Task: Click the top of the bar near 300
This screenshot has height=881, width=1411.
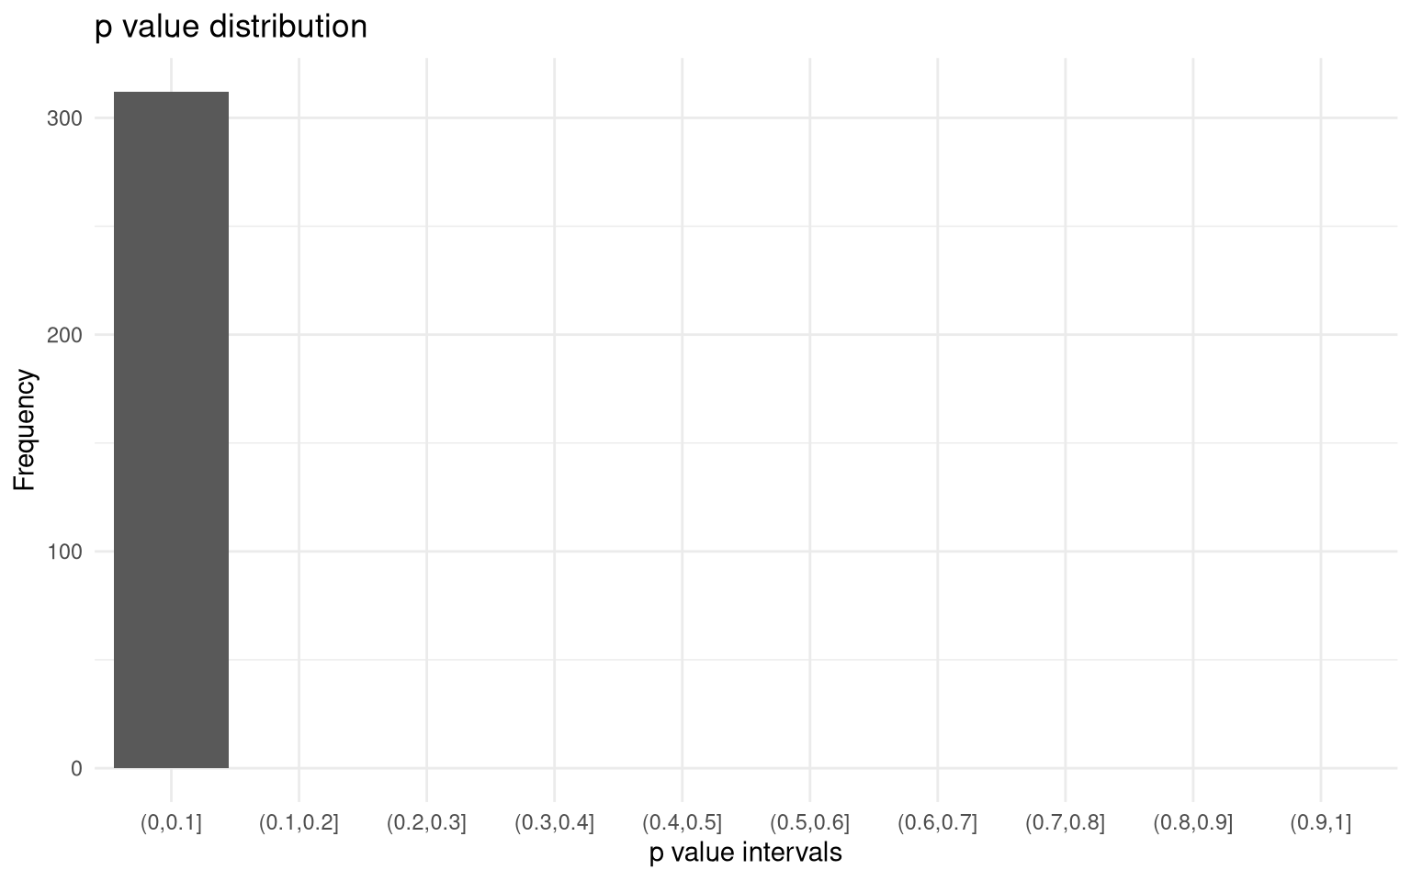Action: point(171,93)
